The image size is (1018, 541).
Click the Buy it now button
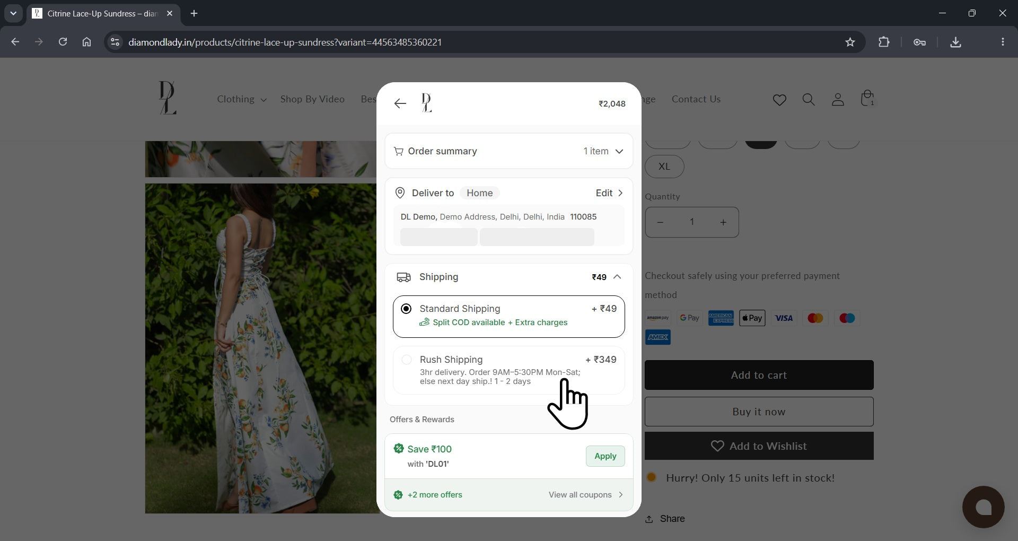coord(759,412)
